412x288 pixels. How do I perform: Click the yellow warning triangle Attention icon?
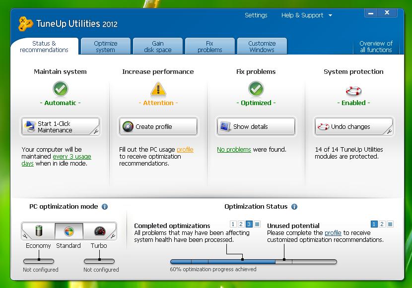coord(158,89)
